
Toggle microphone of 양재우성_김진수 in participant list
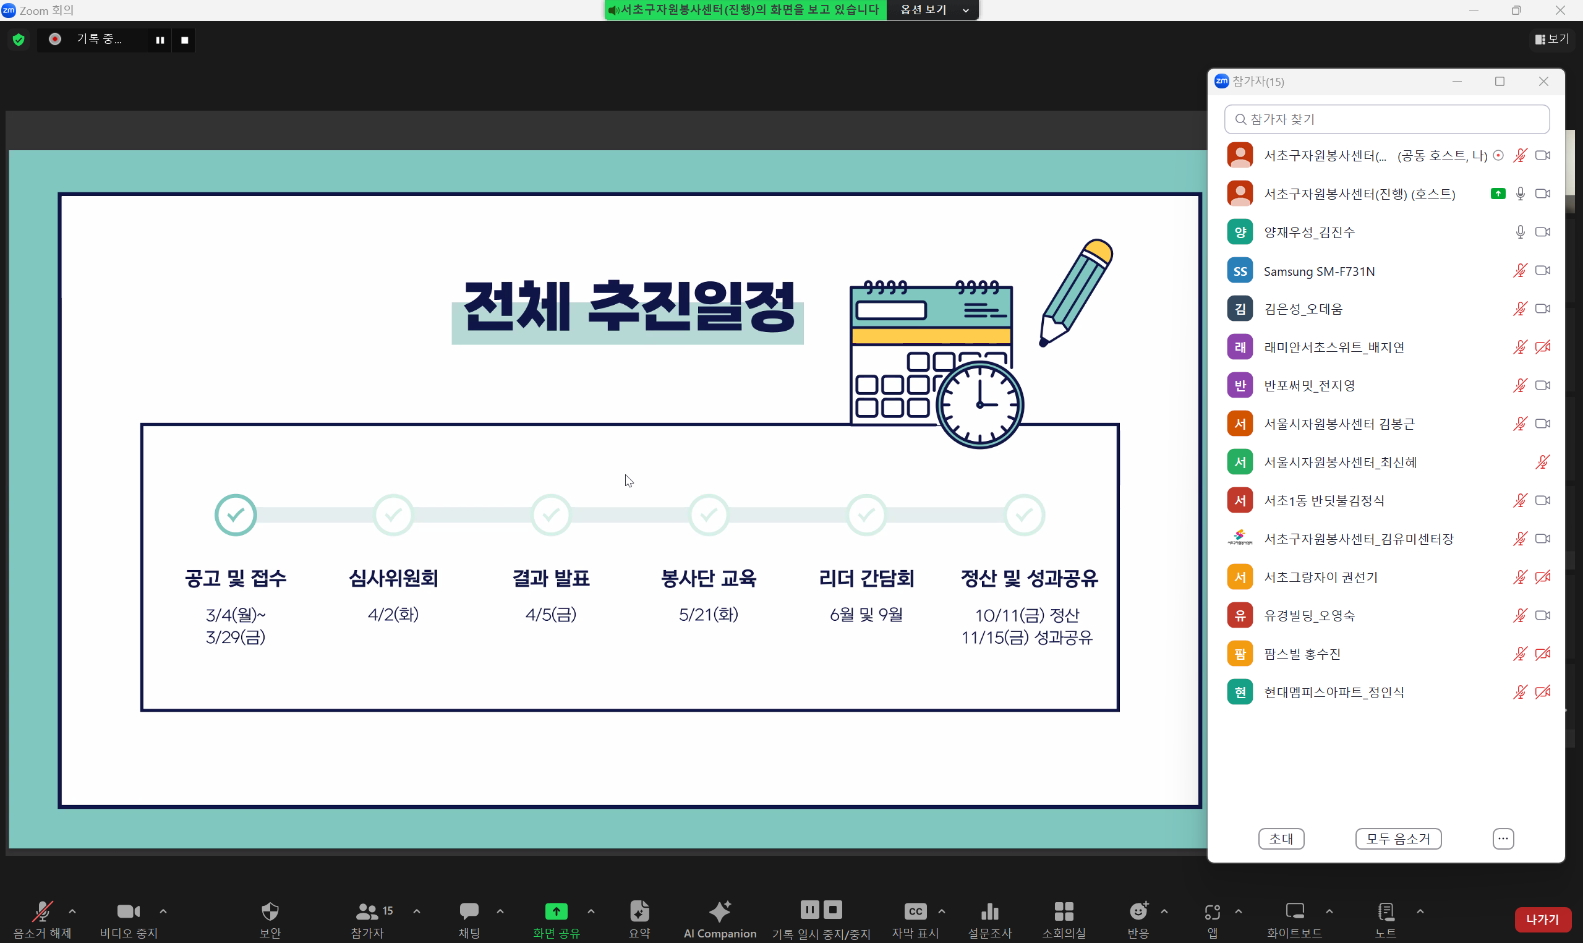(1520, 233)
